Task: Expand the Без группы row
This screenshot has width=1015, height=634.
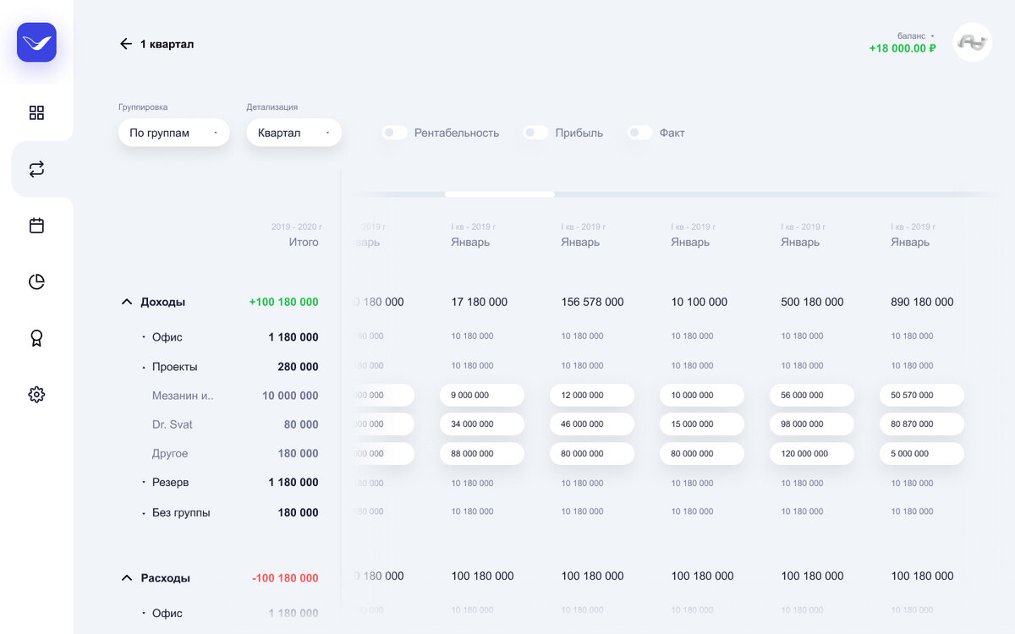Action: pos(144,513)
